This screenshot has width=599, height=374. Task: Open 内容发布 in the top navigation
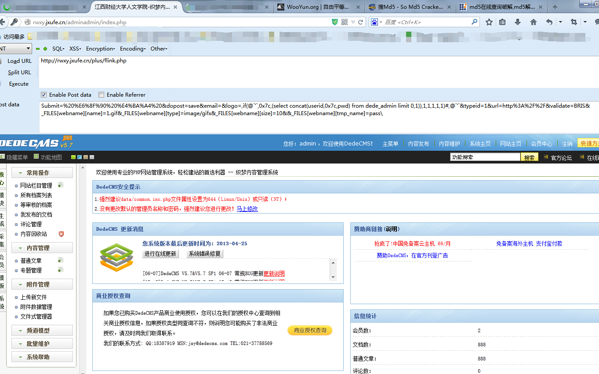tap(418, 144)
